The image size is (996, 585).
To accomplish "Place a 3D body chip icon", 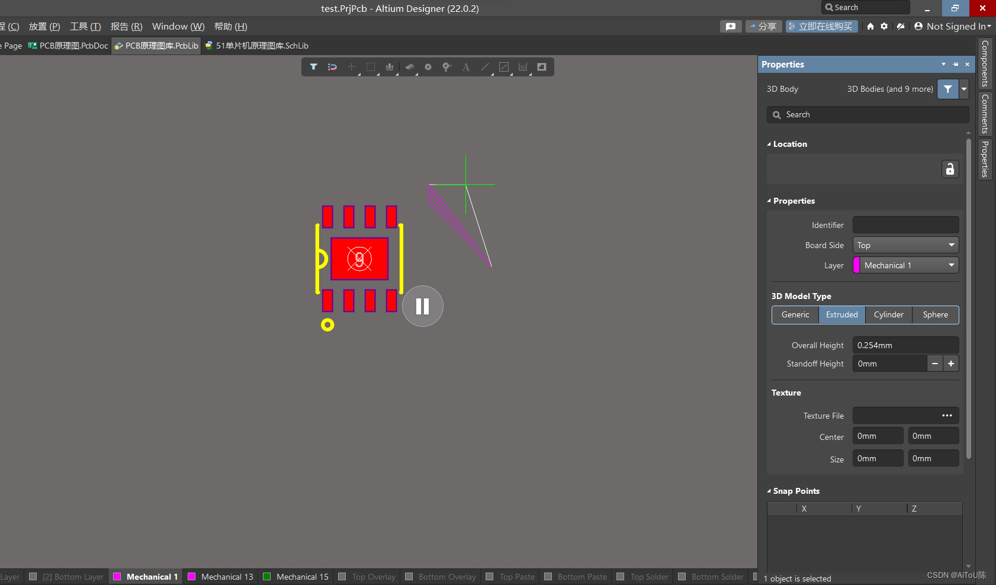I will 409,67.
